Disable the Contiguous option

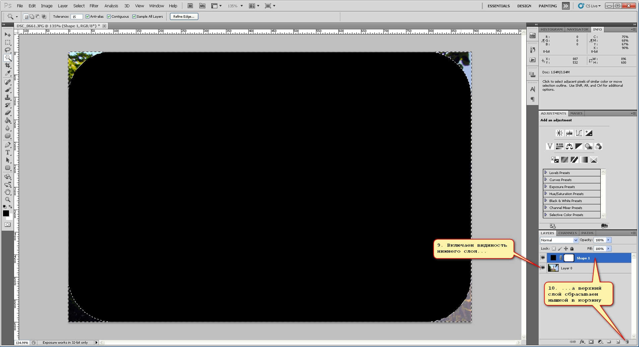click(109, 16)
